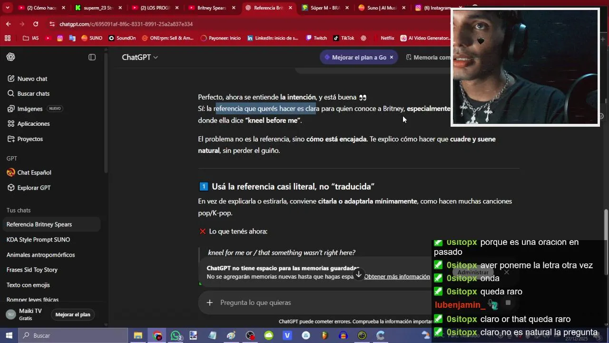Click the page vertical scrollbar thumb

click(606, 242)
